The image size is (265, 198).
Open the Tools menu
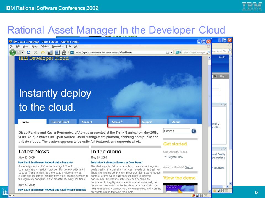68,46
